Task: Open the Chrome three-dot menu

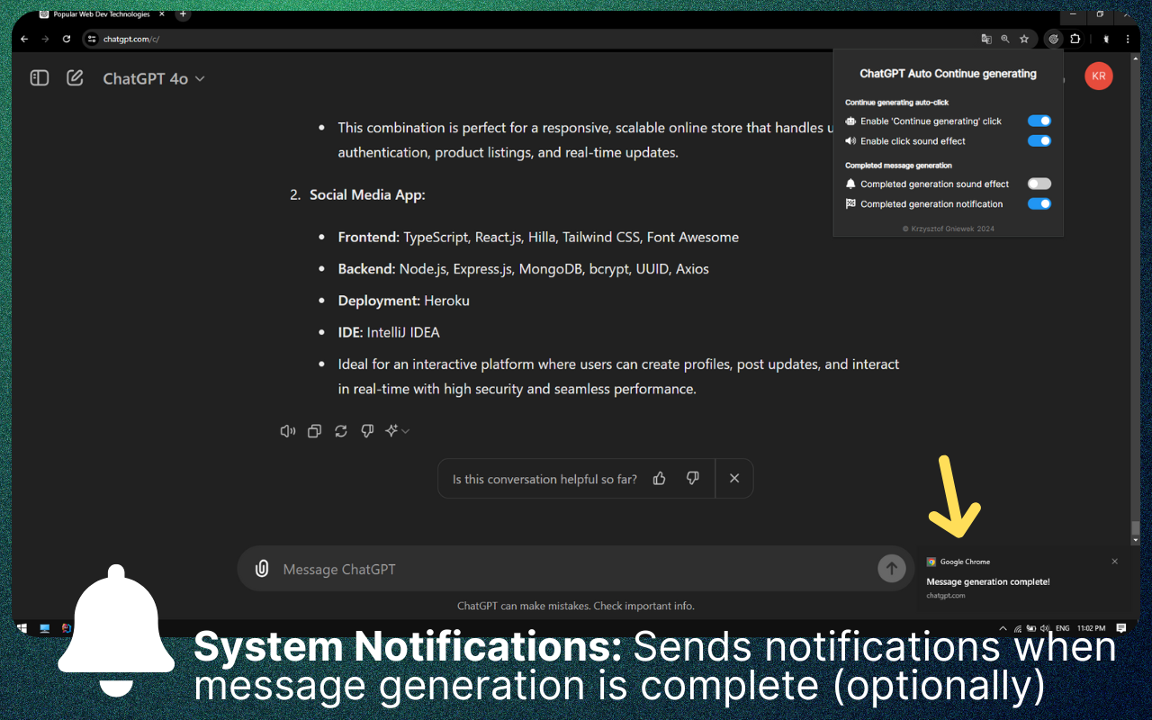Action: click(x=1128, y=39)
